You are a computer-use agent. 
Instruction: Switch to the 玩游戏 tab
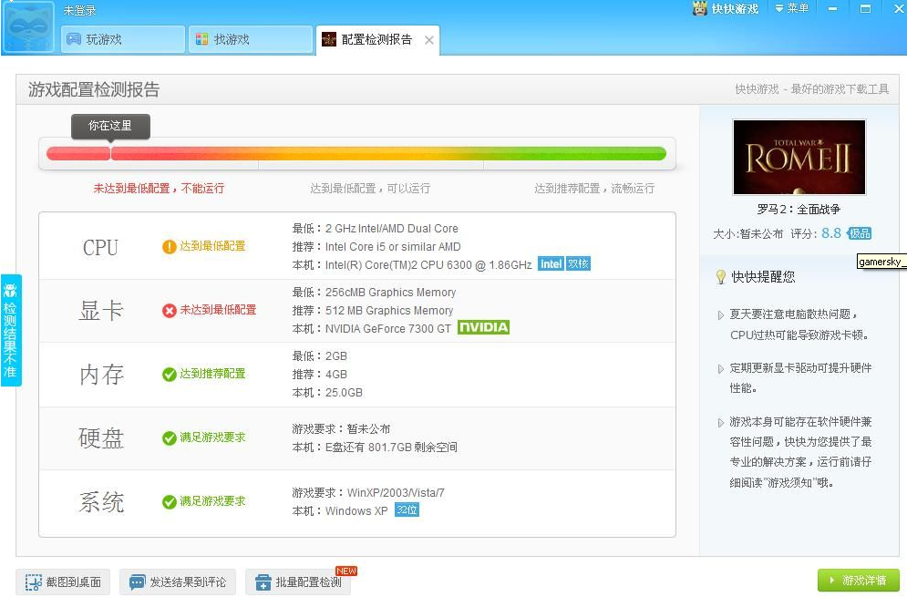tap(122, 39)
